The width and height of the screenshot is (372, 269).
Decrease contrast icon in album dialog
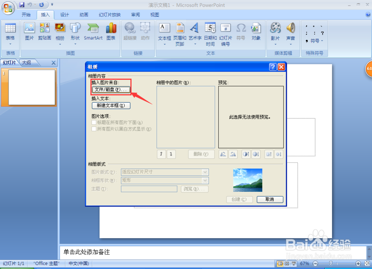pyautogui.click(x=256, y=154)
